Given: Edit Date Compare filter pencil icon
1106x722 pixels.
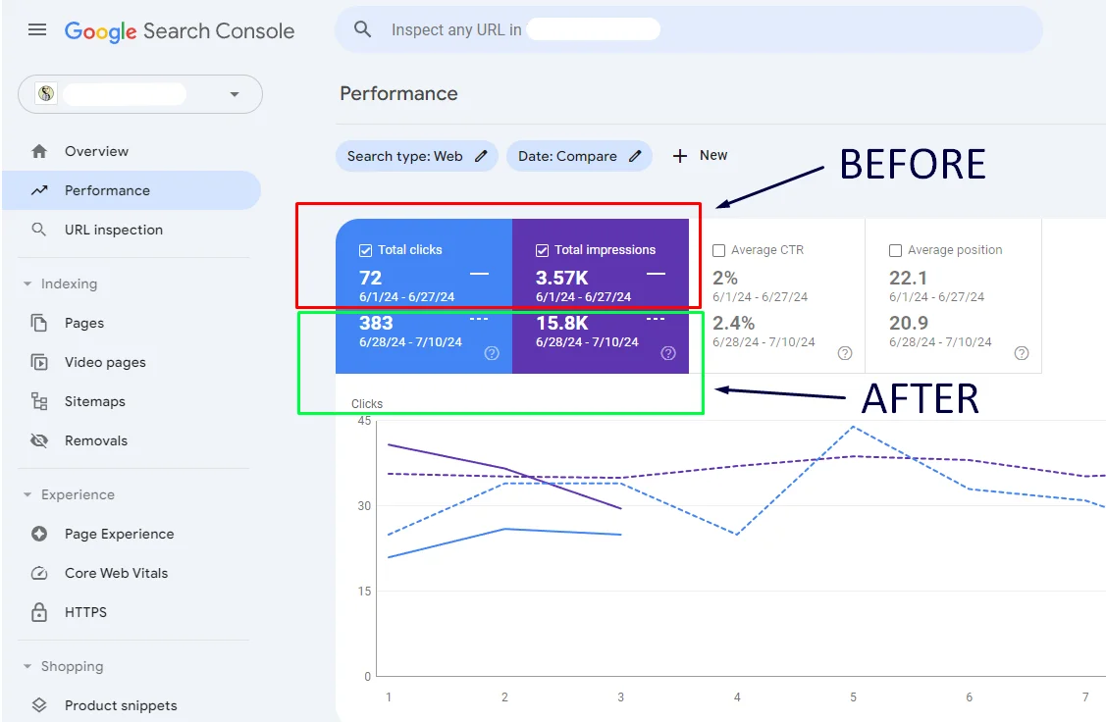Looking at the screenshot, I should (635, 156).
